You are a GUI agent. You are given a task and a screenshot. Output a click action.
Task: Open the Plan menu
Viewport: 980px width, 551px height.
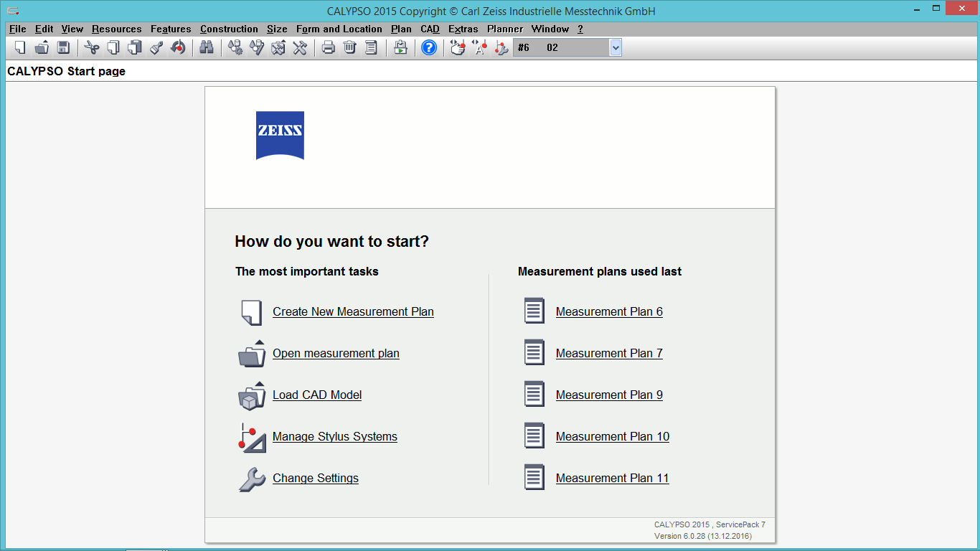401,29
